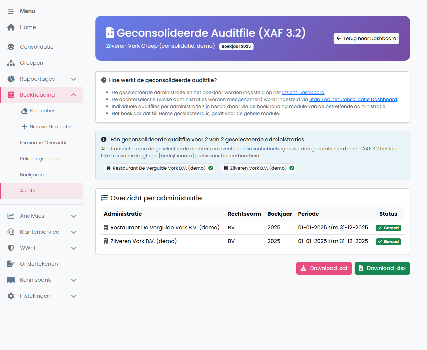Viewport: 427px width, 350px height.
Task: Click the Kennisbank open book icon
Action: click(11, 280)
